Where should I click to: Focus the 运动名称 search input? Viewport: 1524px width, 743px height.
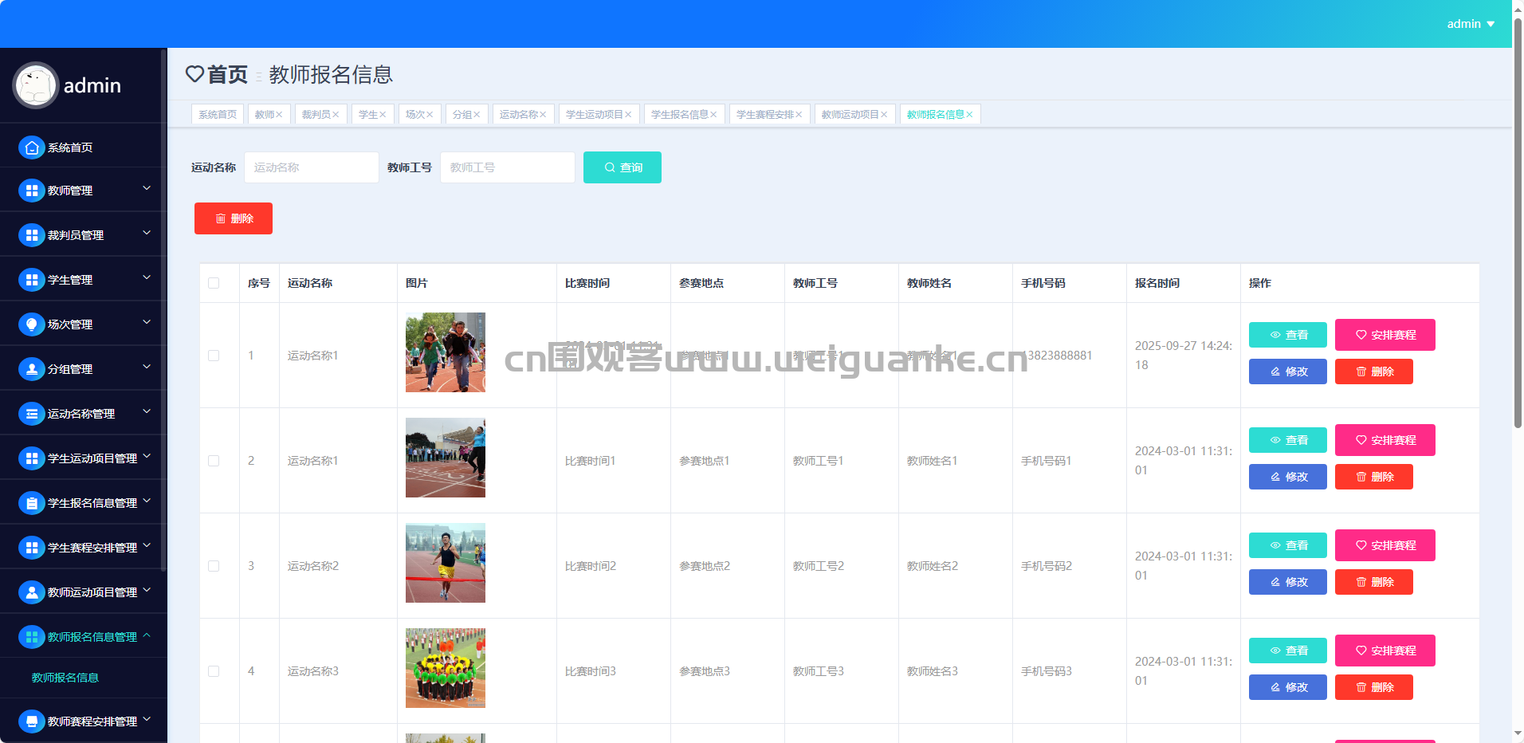click(312, 167)
